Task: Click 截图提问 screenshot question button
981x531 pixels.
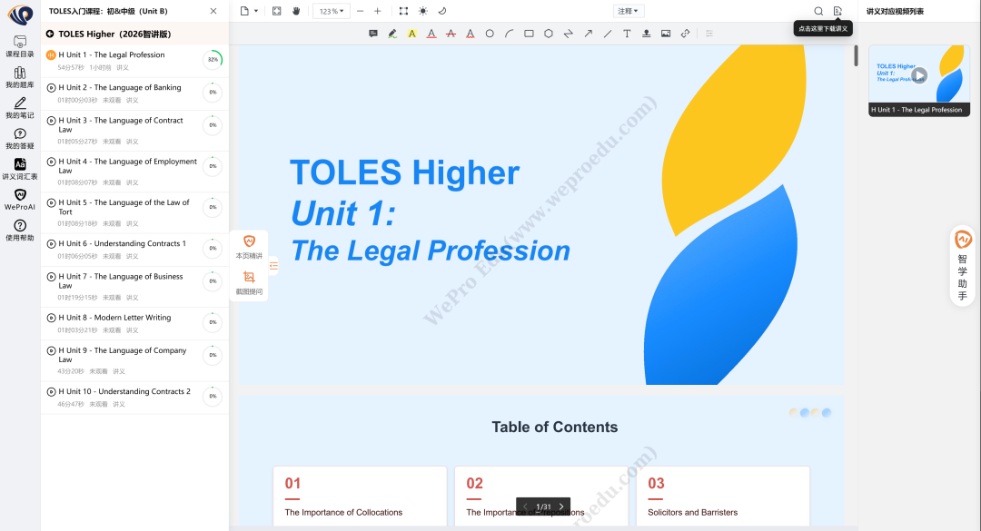Action: point(249,282)
